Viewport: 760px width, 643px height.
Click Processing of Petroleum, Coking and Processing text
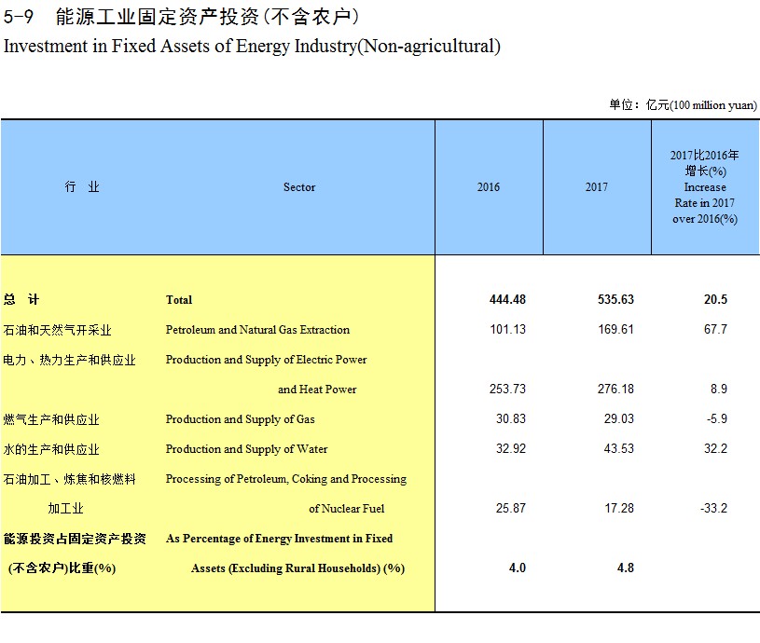(286, 479)
